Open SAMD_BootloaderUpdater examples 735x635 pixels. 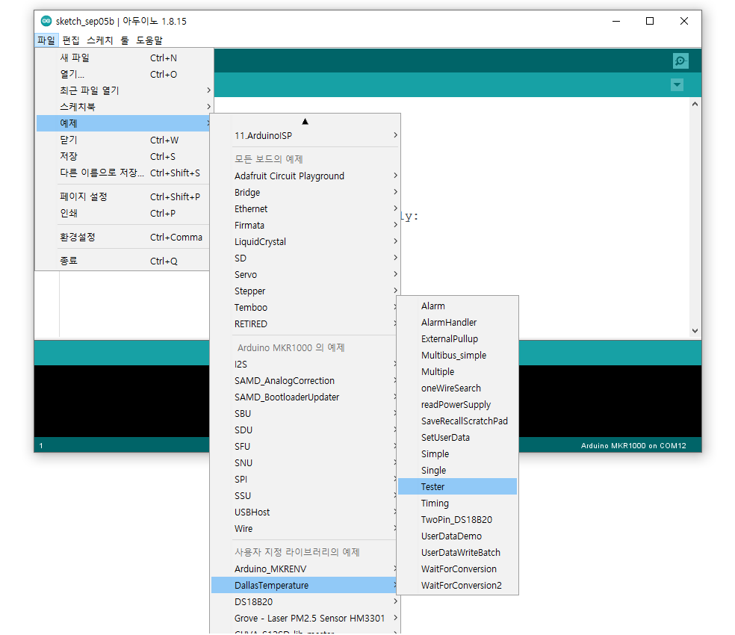304,397
